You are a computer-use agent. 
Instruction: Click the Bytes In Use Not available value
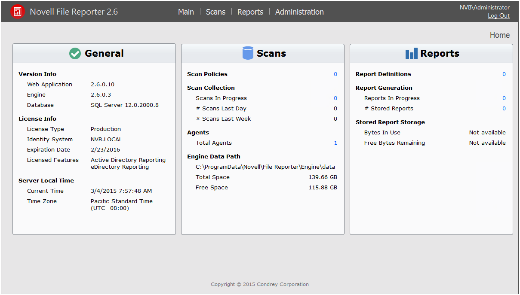tap(487, 133)
